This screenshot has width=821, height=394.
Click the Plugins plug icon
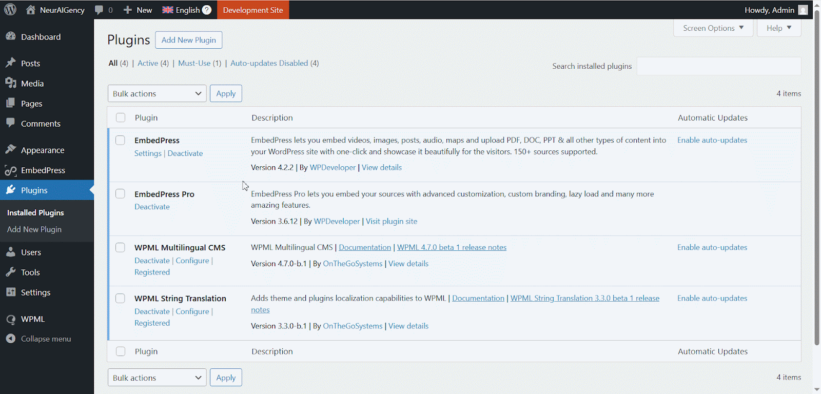(x=11, y=190)
